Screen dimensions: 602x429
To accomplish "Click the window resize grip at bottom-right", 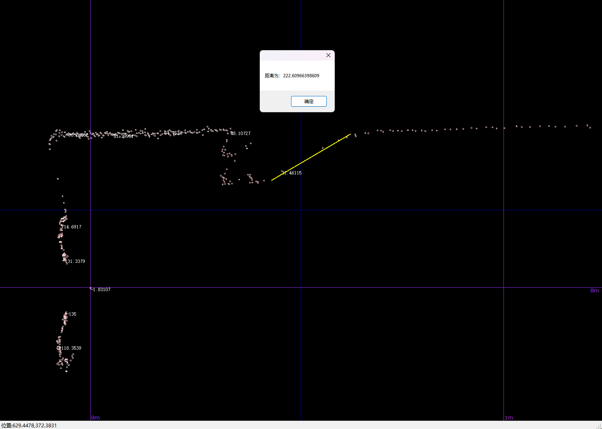I will point(599,426).
